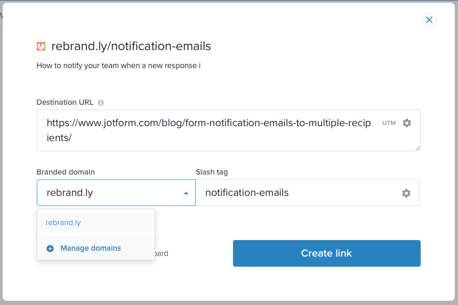The height and width of the screenshot is (305, 458).
Task: Click the Destination URL resize handle
Action: pos(417,148)
